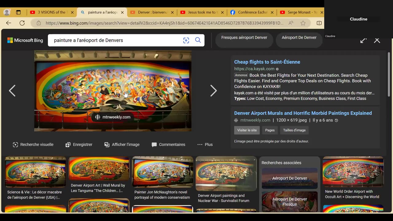Open the tab actions menu icon
393x221 pixels.
18,12
